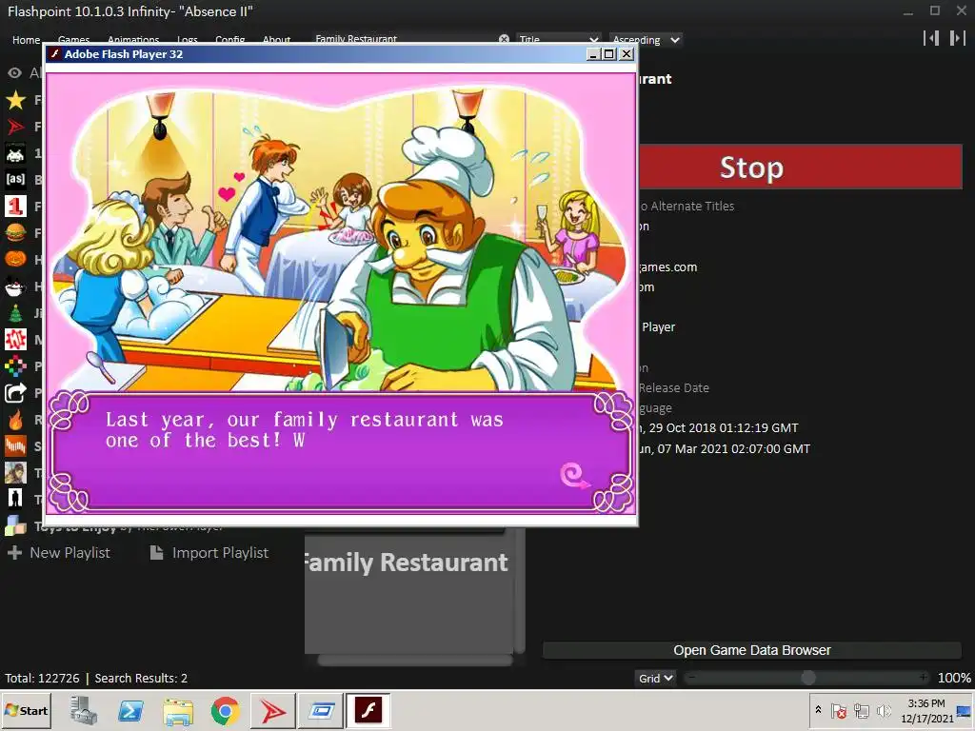Open the orange soundwave playlist icon

[15, 445]
